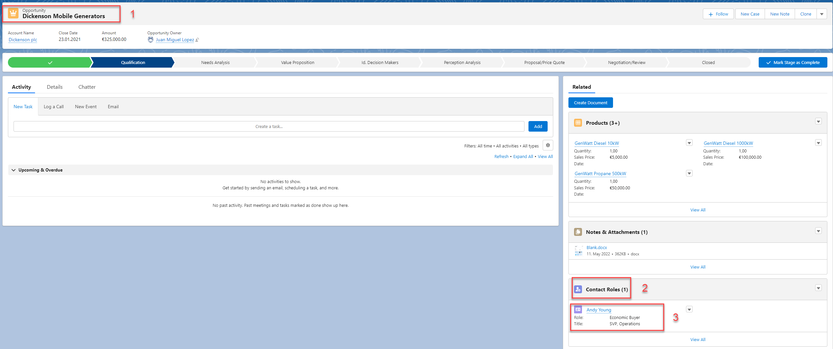Open GenWatt Propane 500kW product link
Screen dimensions: 833x349
(600, 174)
